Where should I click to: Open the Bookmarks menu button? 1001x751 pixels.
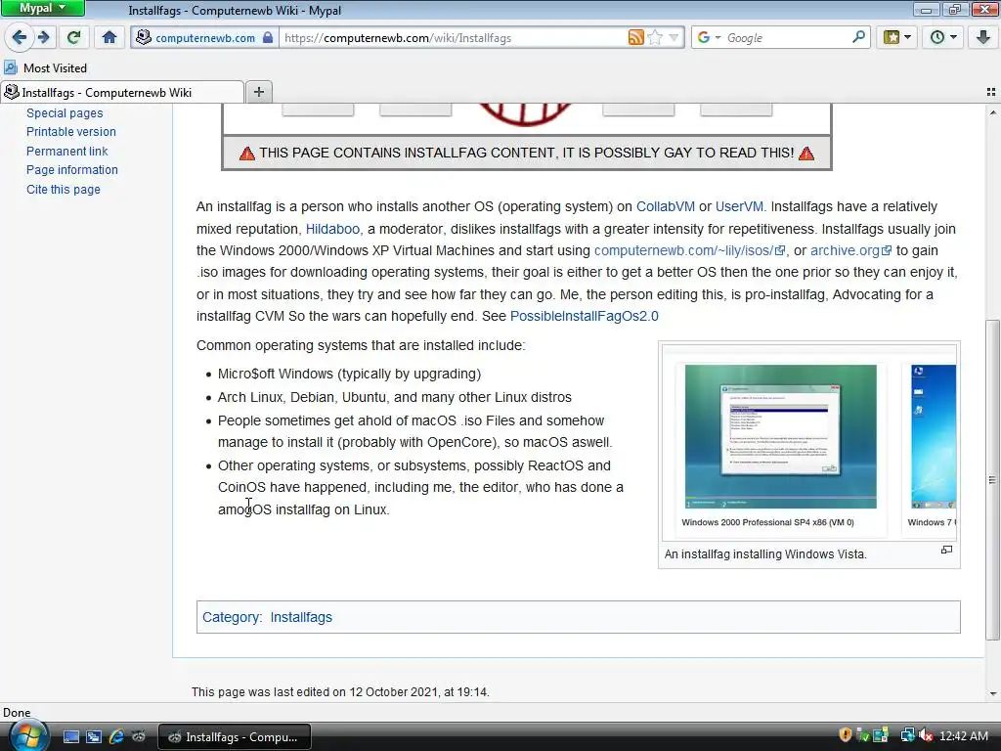coord(897,37)
